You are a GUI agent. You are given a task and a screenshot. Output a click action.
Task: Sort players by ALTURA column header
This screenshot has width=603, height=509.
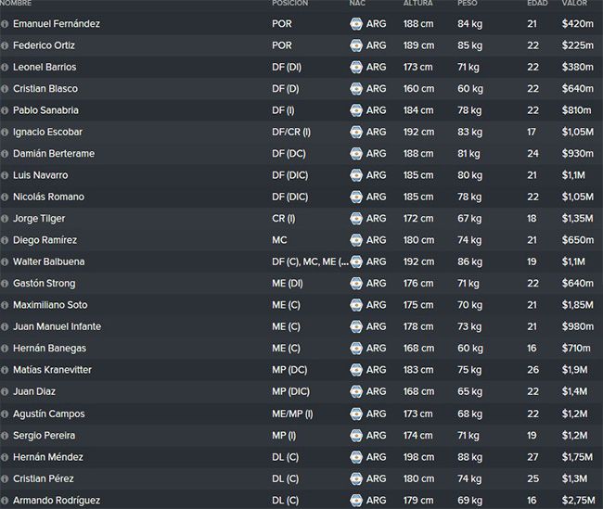418,3
